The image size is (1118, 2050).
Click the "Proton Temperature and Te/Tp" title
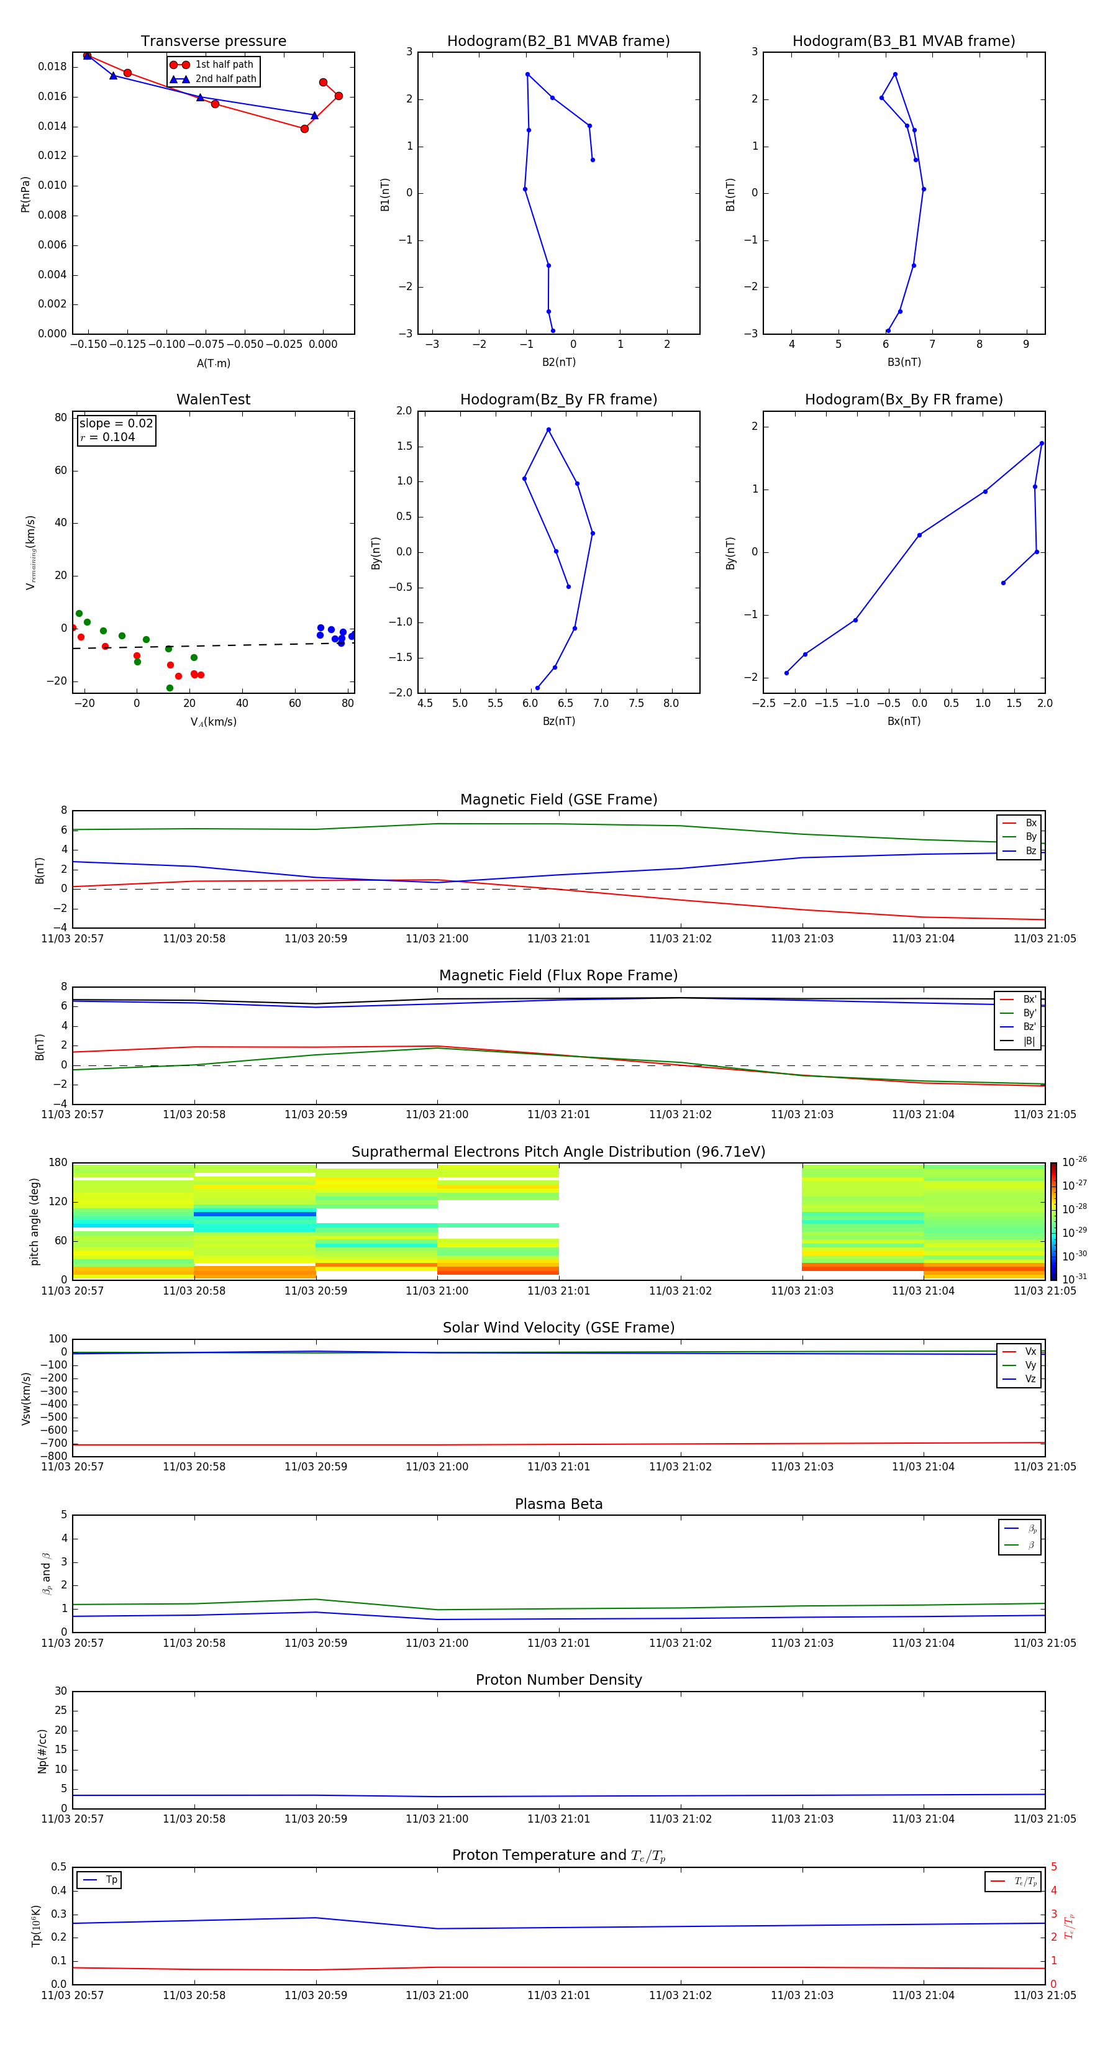558,1856
